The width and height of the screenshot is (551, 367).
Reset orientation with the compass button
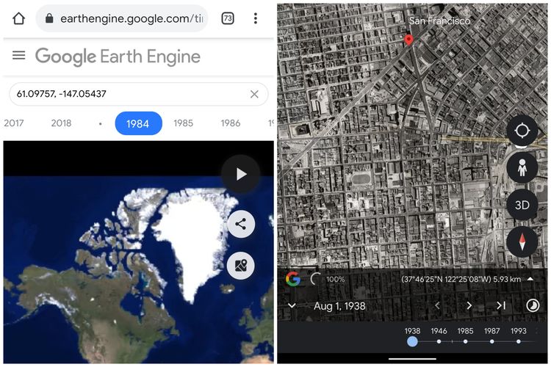click(x=522, y=242)
